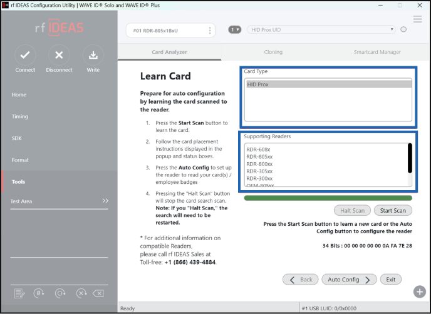Image resolution: width=431 pixels, height=314 pixels.
Task: Click the Start Scan button
Action: point(393,211)
